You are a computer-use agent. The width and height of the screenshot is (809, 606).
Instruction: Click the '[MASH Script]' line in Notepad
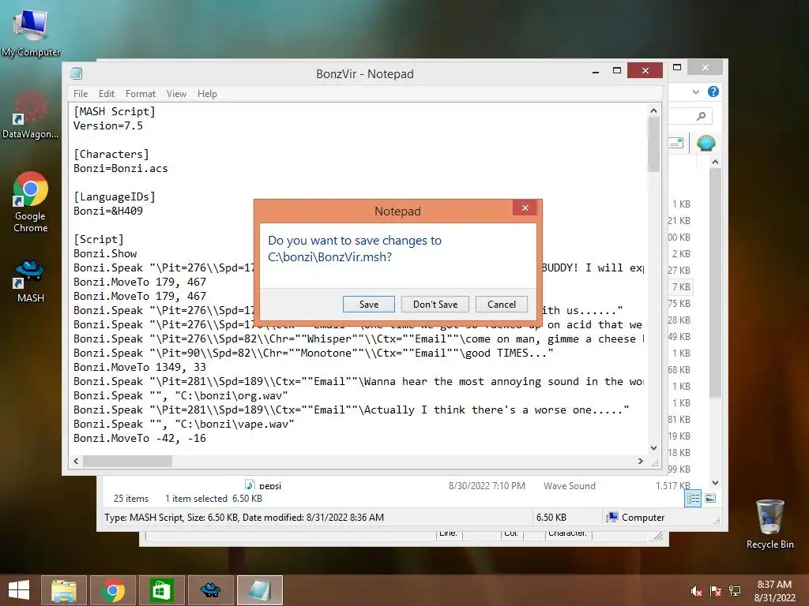click(x=114, y=111)
